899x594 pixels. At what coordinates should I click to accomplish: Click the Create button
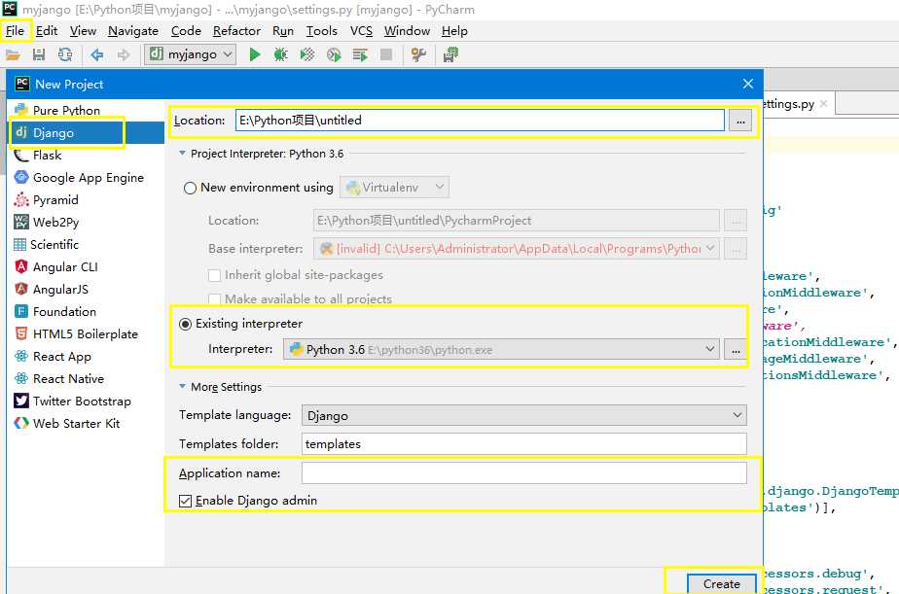[x=722, y=583]
